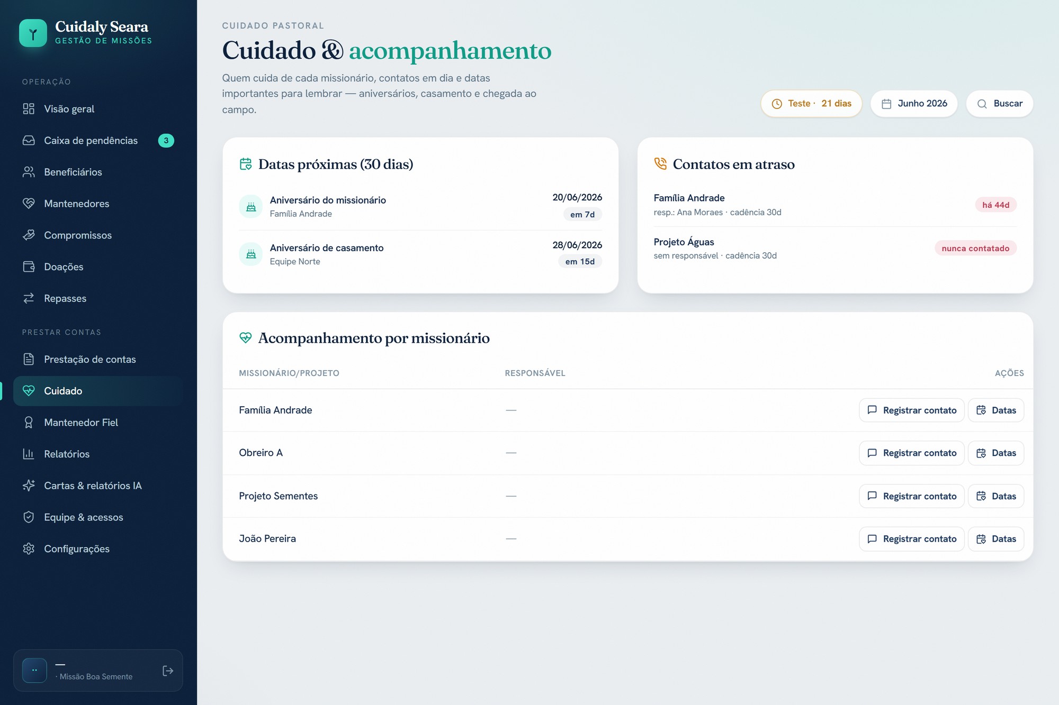The height and width of the screenshot is (705, 1059).
Task: Click the Cuidado heart-pulse sidebar icon
Action: pyautogui.click(x=29, y=391)
